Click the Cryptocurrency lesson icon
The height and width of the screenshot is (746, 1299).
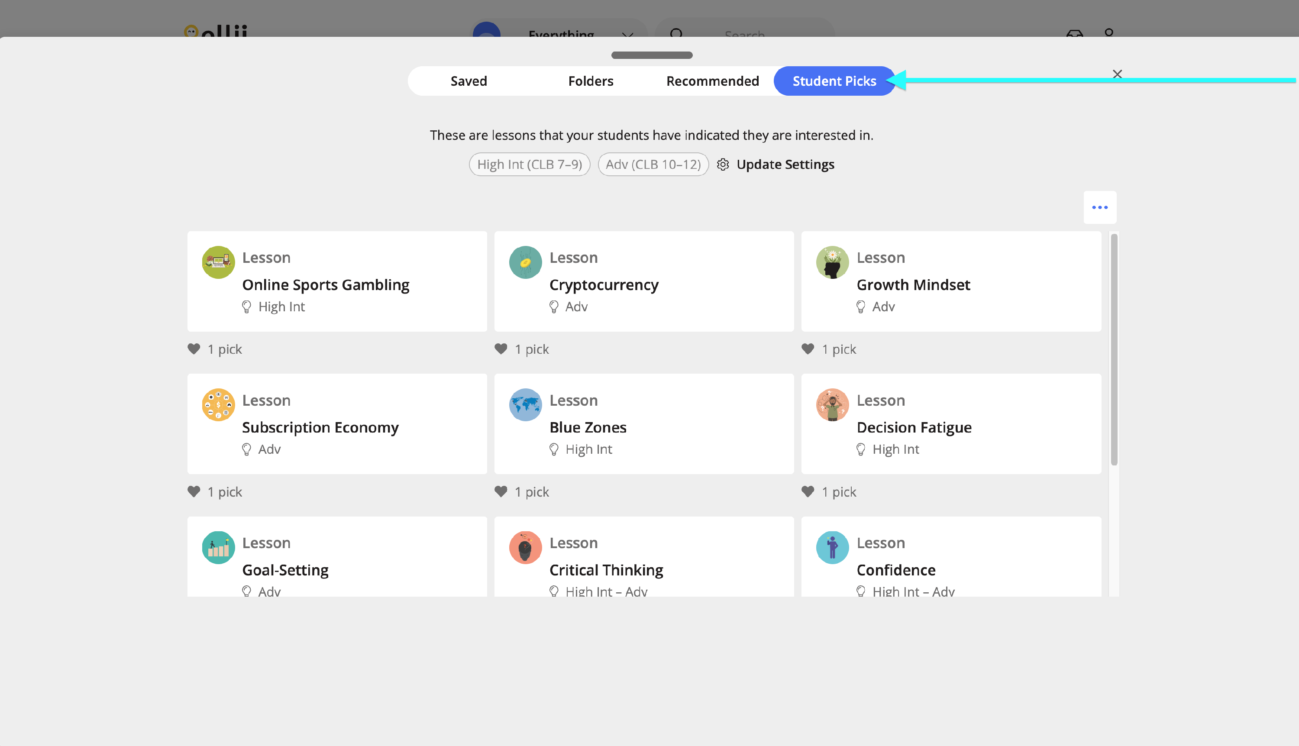click(x=525, y=262)
